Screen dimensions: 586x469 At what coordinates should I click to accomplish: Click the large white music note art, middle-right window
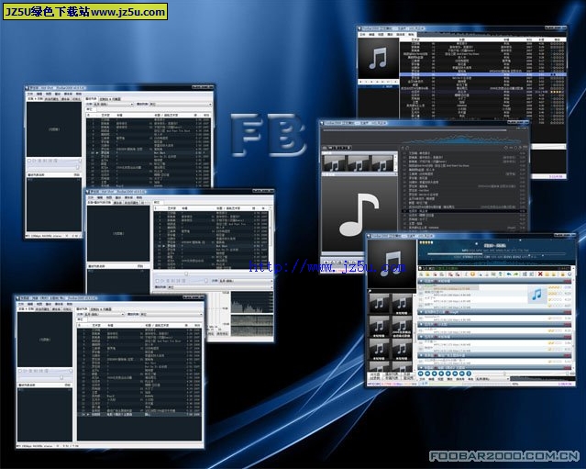[x=359, y=215]
